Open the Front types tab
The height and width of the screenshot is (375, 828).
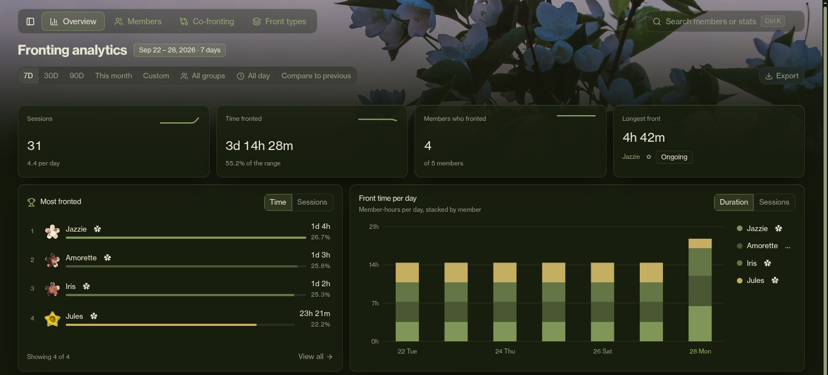279,22
